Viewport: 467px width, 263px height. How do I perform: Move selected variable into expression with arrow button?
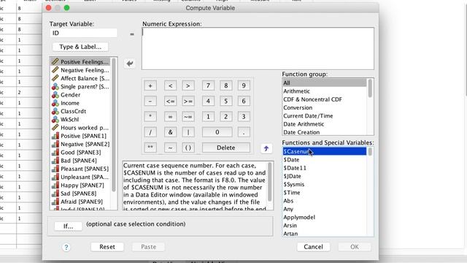point(130,64)
